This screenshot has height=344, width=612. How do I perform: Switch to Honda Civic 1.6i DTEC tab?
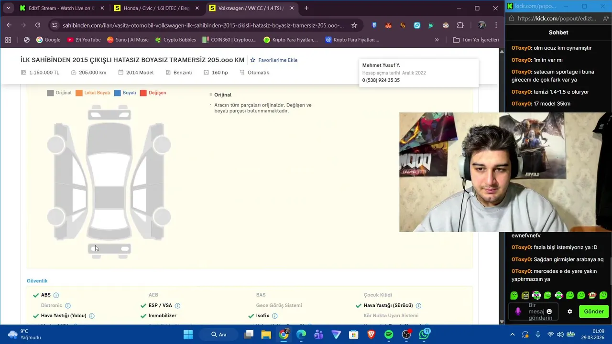[156, 8]
